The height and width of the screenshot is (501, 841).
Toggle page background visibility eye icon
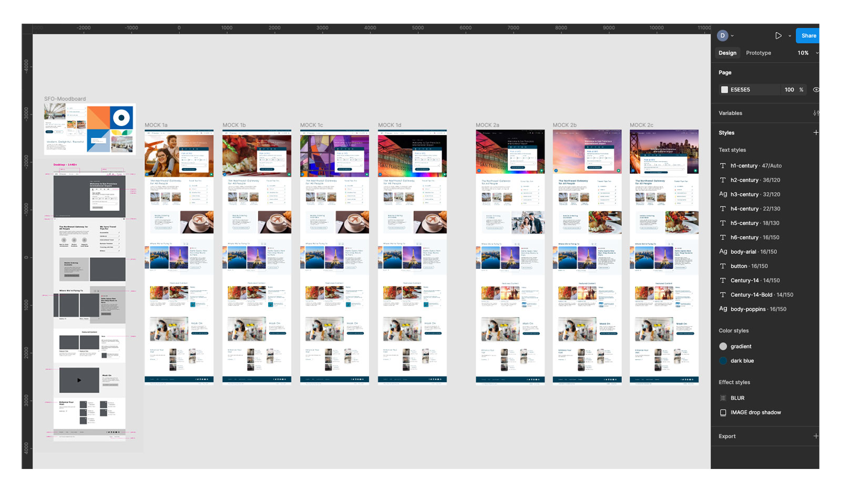pos(816,90)
